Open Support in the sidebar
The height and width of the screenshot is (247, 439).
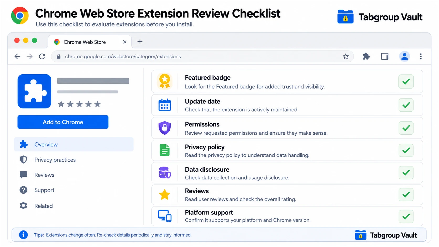pos(44,190)
